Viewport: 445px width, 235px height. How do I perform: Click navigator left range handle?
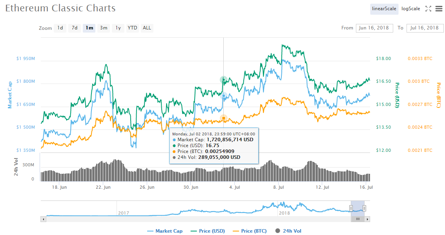tap(351, 208)
